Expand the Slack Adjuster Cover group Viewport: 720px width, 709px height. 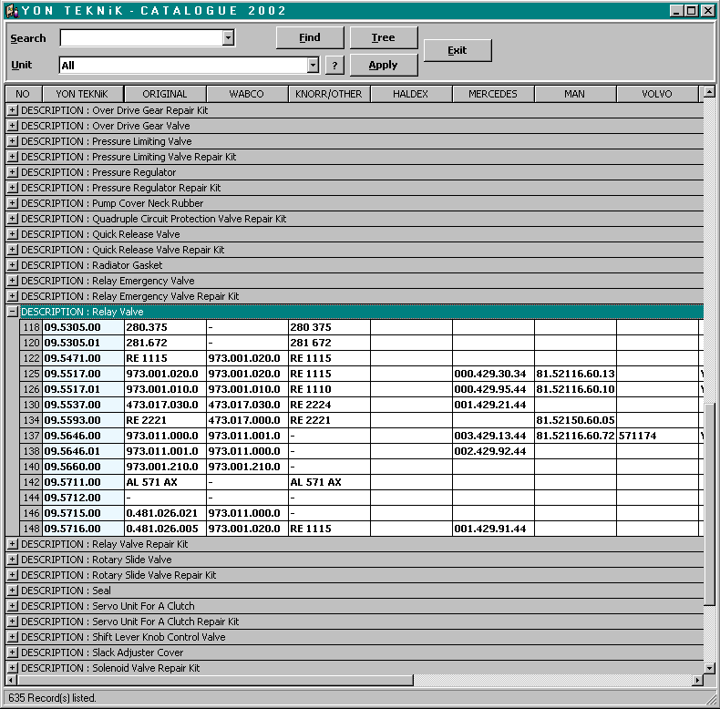click(13, 652)
